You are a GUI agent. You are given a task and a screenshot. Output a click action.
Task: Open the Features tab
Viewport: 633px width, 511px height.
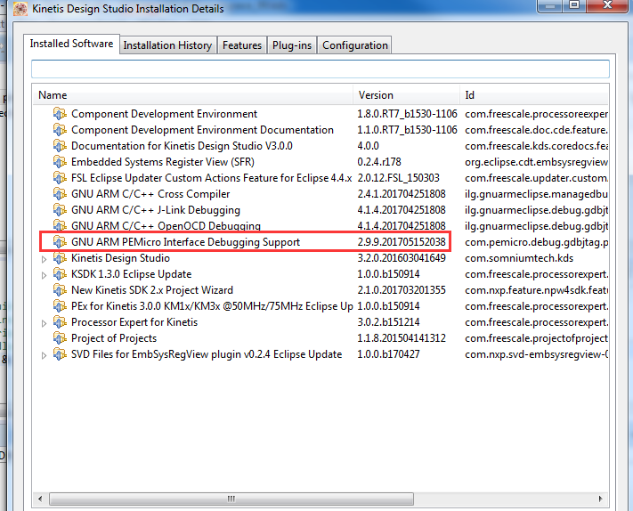coord(242,45)
